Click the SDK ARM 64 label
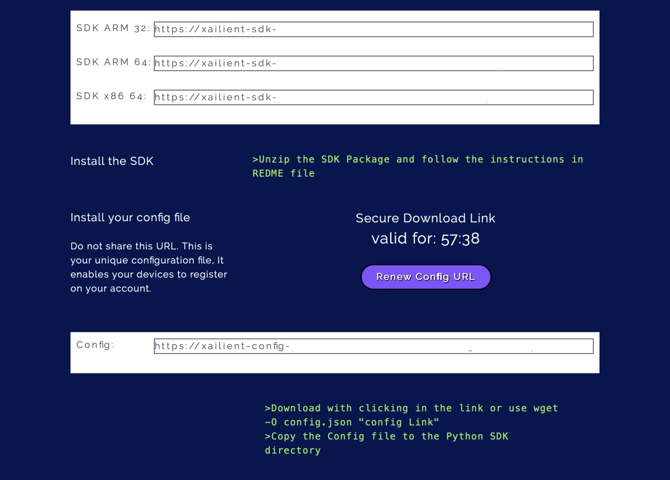The image size is (670, 480). [x=113, y=62]
